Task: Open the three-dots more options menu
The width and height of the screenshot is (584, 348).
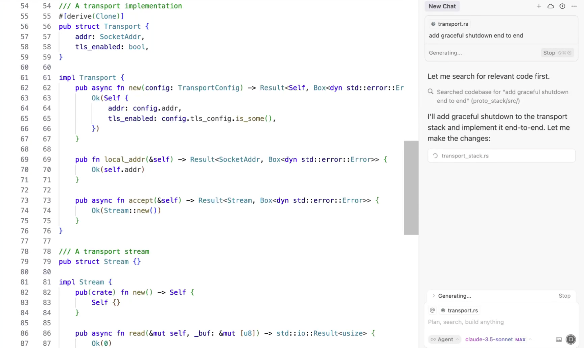Action: tap(574, 6)
